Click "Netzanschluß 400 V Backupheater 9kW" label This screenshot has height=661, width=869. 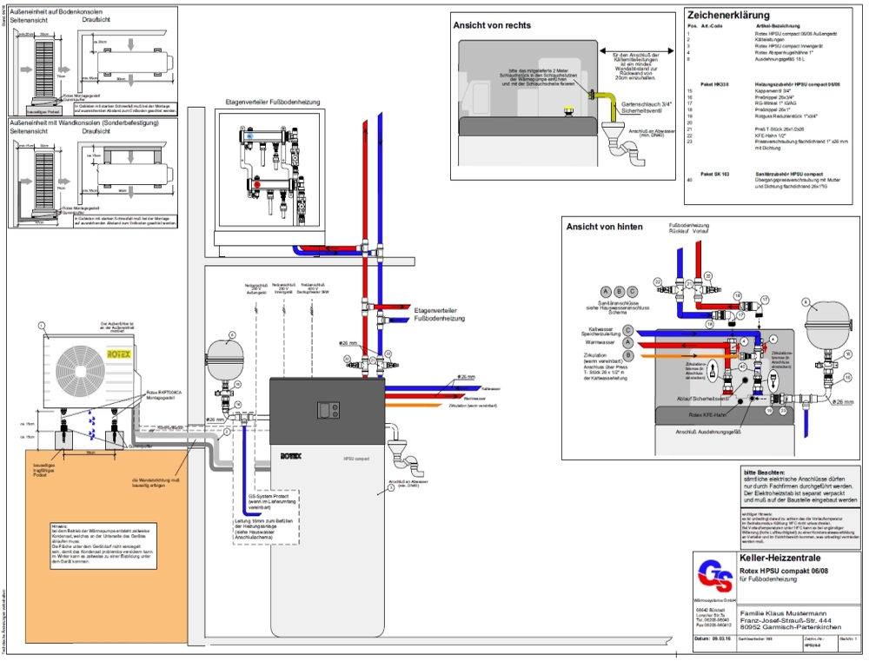(312, 288)
